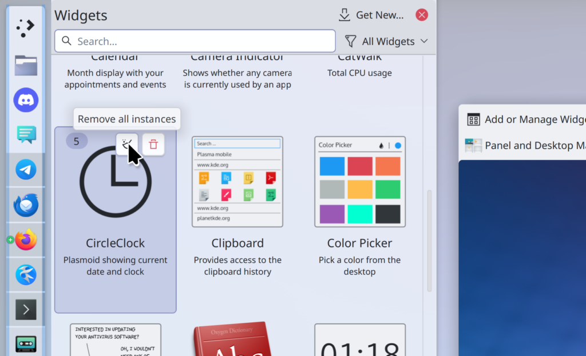Pick the digital clock widget thumbnail
This screenshot has height=356, width=586.
click(359, 342)
